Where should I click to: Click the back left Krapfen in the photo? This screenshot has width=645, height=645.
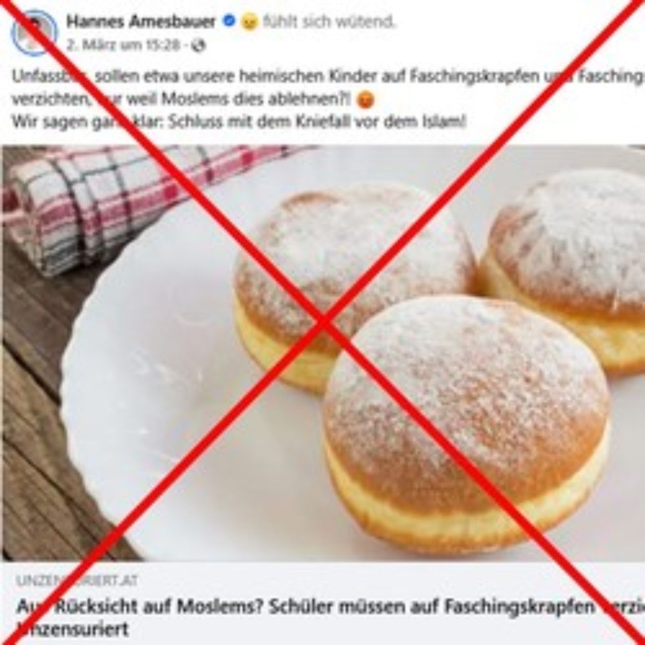pos(355,284)
